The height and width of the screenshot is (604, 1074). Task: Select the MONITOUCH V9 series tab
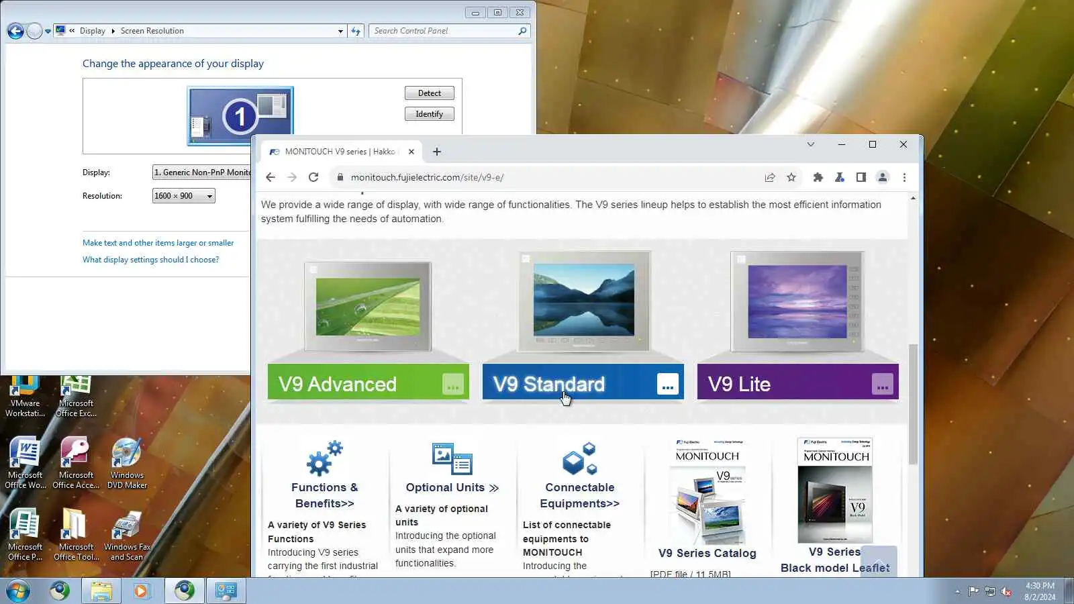[341, 152]
